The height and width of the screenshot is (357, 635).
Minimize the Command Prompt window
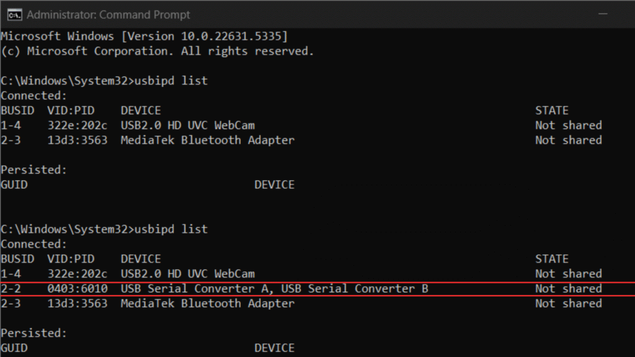pos(603,14)
